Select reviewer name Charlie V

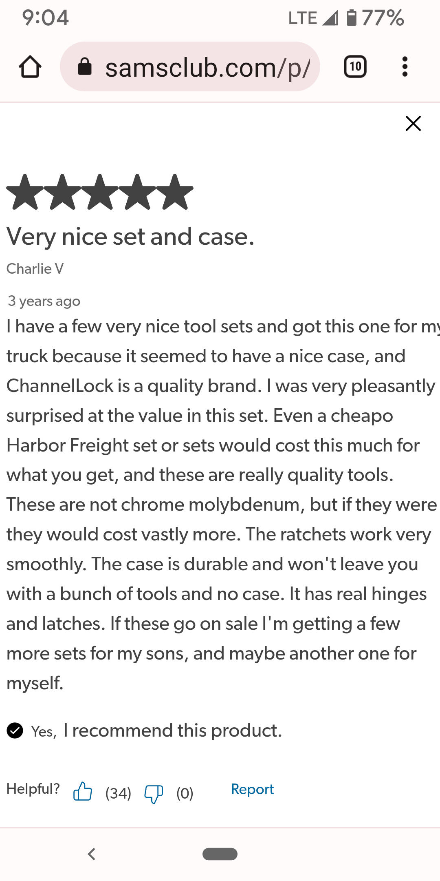[x=35, y=269]
